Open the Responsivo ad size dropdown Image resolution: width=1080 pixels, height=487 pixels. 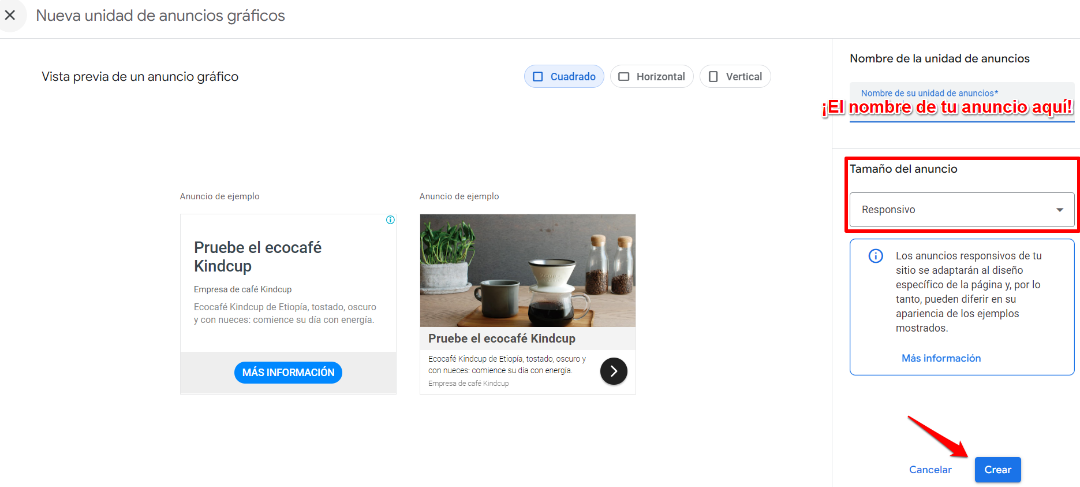962,210
